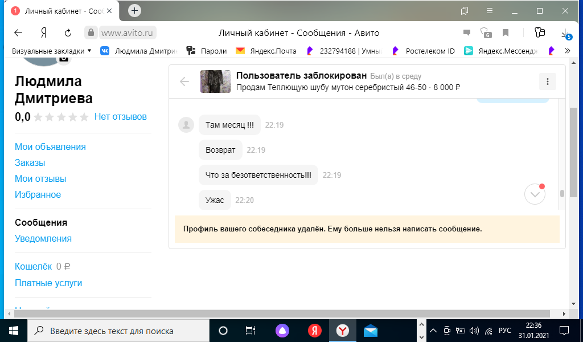The height and width of the screenshot is (342, 583).
Task: Open Мои объявления in the sidebar
Action: [50, 146]
